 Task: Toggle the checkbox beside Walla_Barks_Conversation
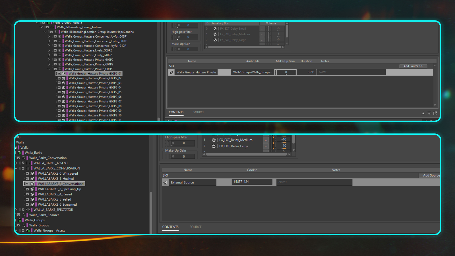pos(18,158)
